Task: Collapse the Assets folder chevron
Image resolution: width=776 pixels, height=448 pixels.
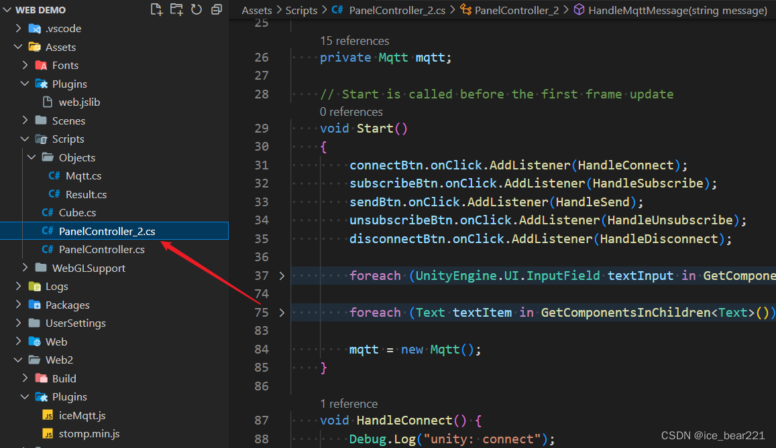Action: coord(18,47)
